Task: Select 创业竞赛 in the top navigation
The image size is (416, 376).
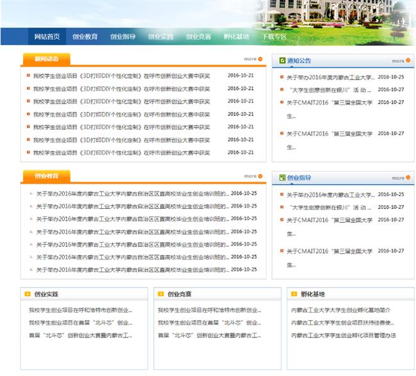Action: click(x=198, y=37)
